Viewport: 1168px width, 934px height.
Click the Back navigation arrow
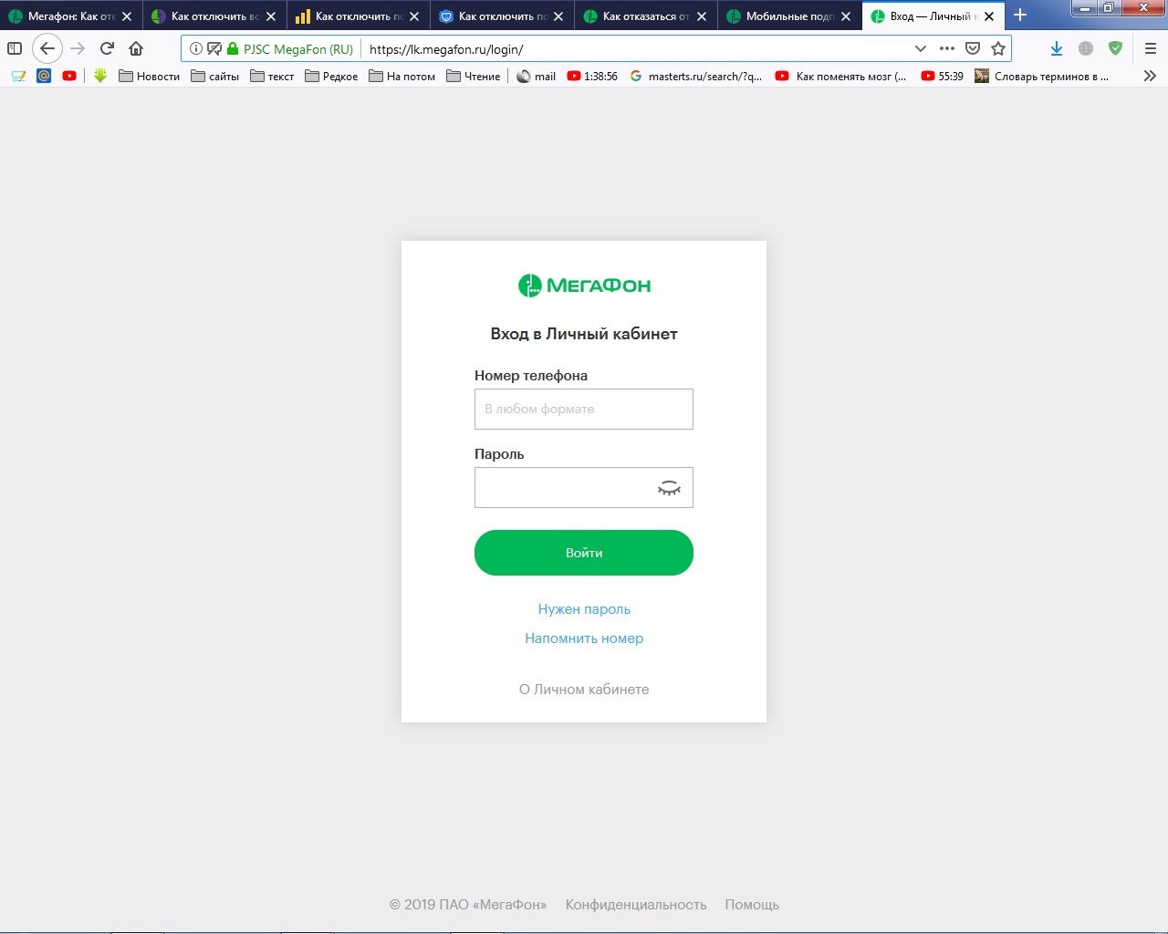[47, 48]
